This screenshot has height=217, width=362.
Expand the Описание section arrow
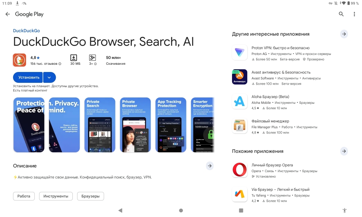pos(210,166)
